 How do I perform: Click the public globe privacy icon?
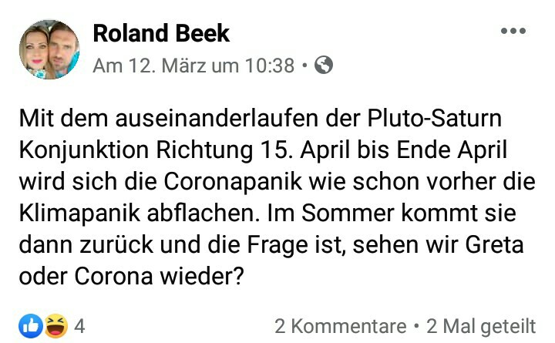325,66
